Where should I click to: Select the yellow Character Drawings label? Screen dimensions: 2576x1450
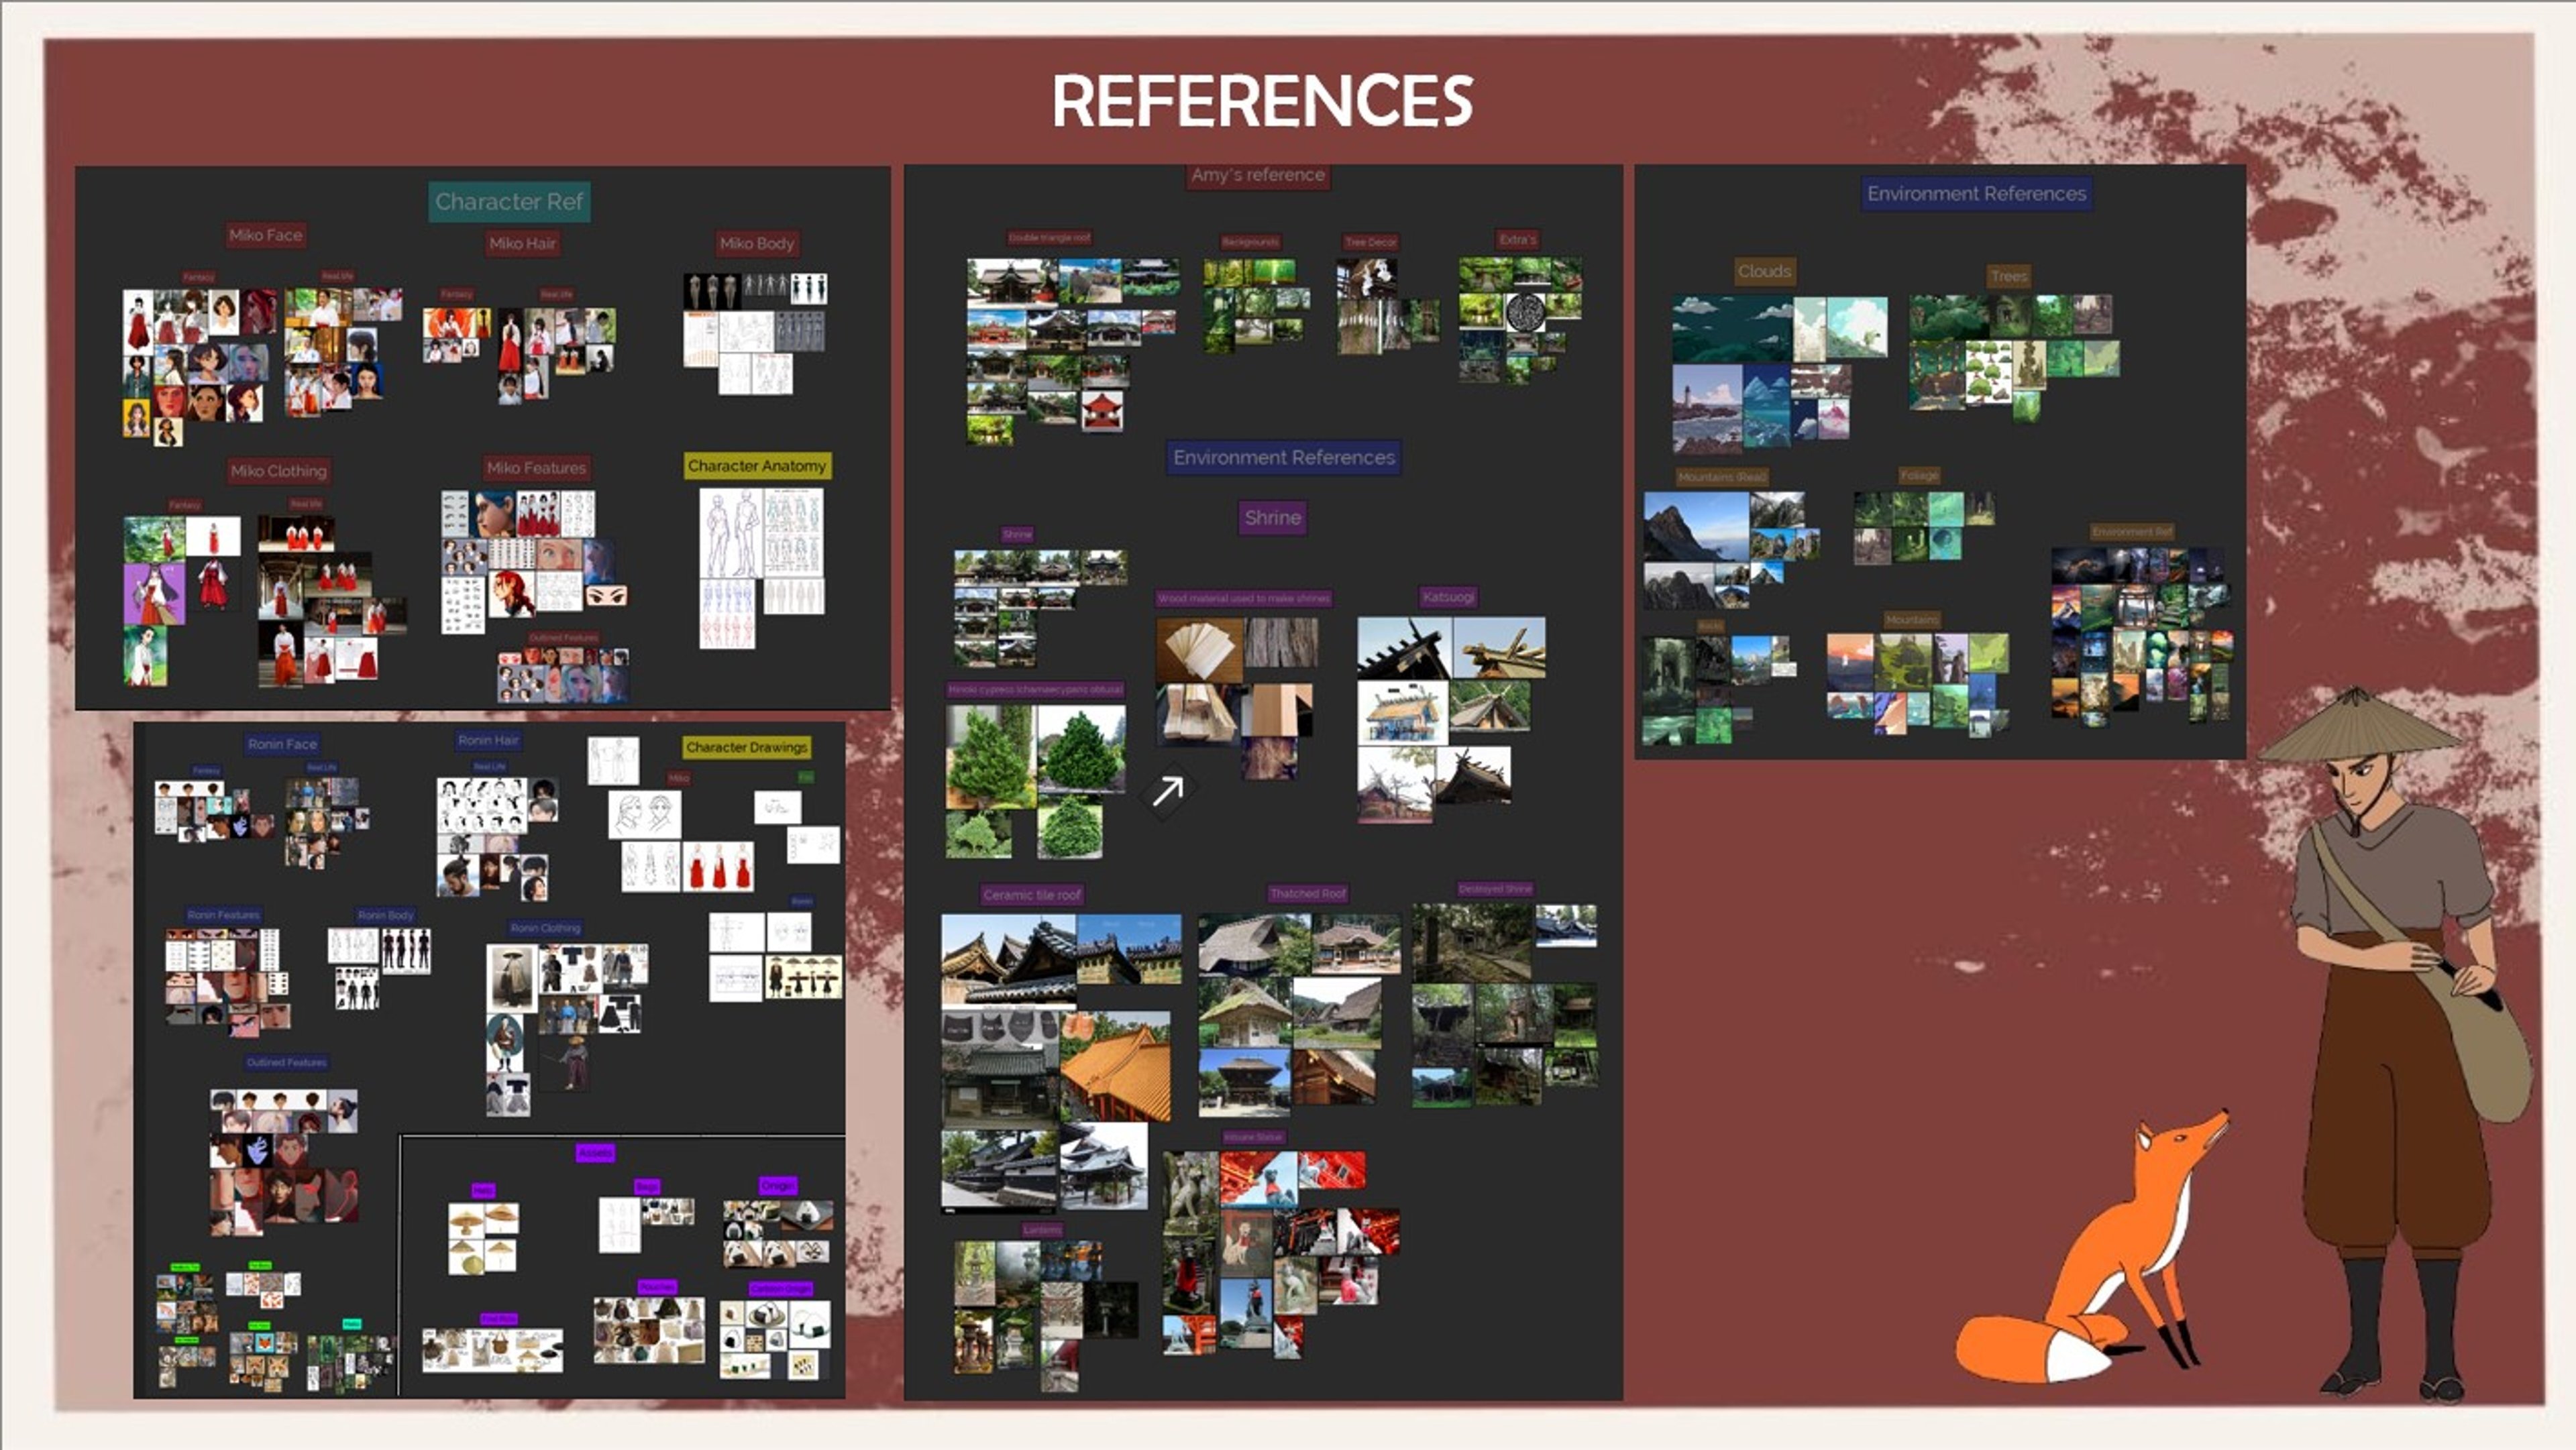(746, 747)
